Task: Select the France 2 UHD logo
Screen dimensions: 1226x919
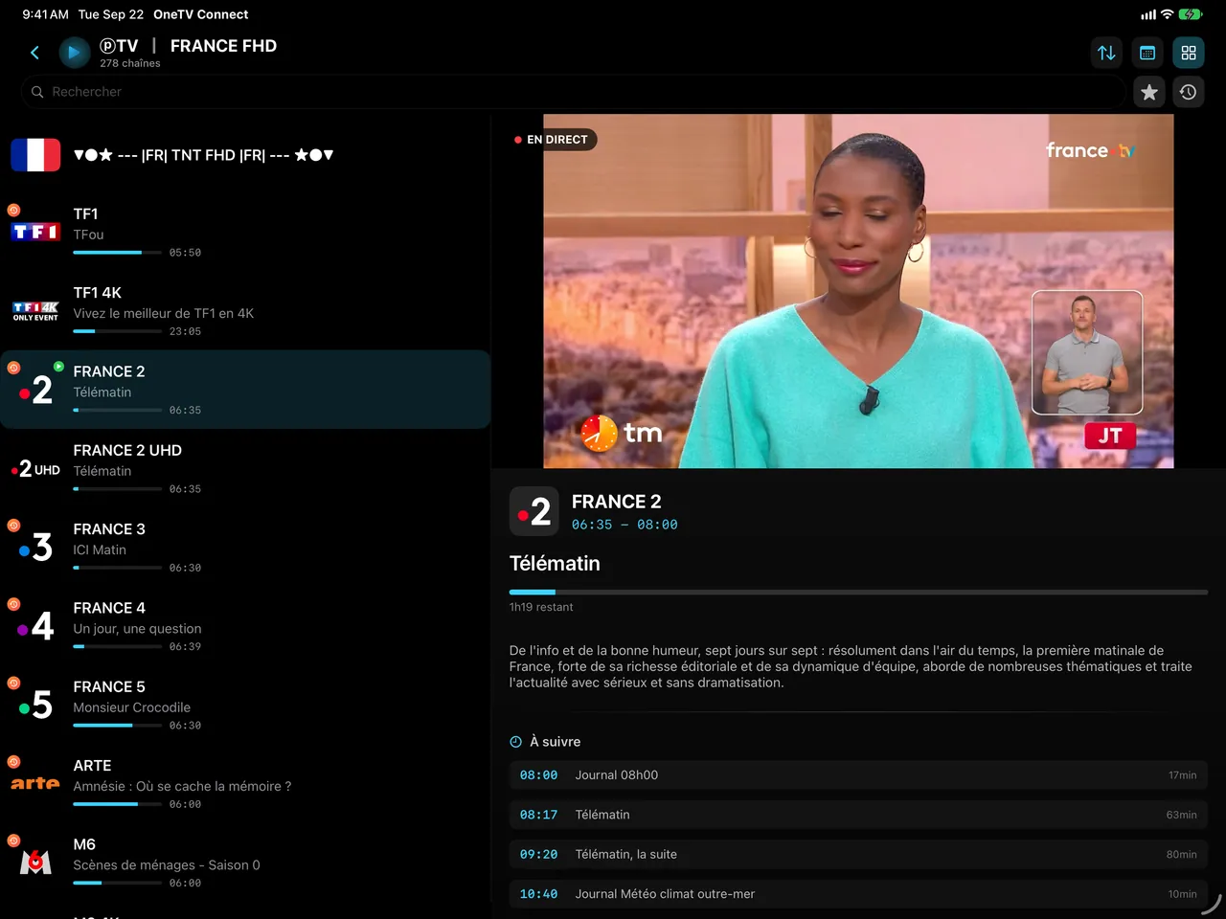Action: point(35,469)
